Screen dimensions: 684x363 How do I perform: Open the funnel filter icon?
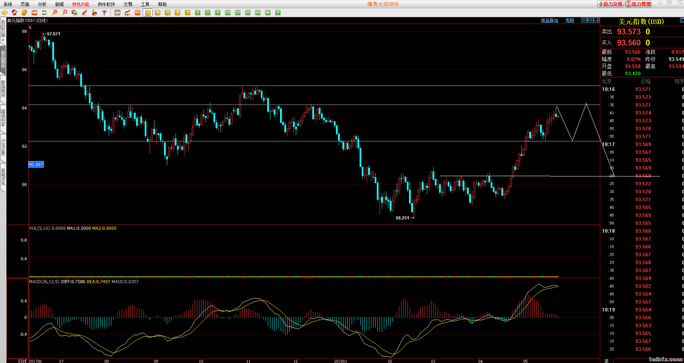(x=105, y=13)
